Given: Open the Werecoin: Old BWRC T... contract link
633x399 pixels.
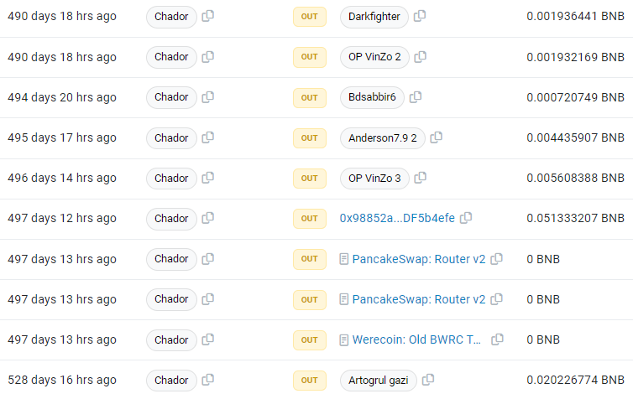Looking at the screenshot, I should pyautogui.click(x=416, y=339).
